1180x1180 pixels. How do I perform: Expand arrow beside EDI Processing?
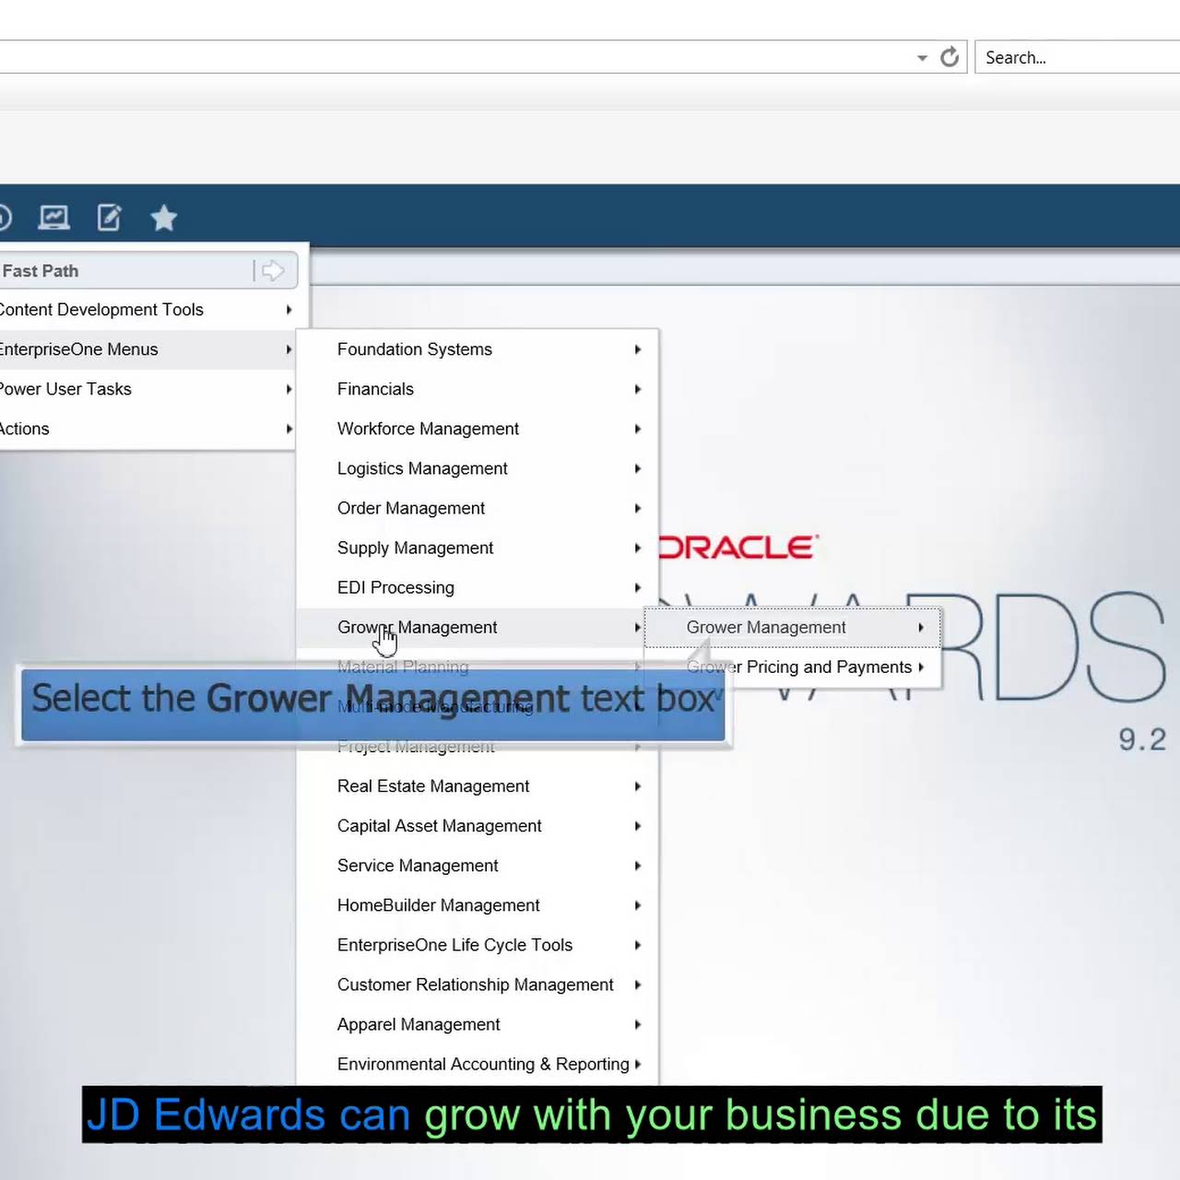(x=637, y=587)
